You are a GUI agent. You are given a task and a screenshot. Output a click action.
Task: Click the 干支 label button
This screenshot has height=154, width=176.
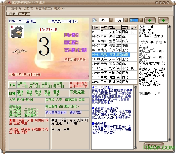point(12,85)
